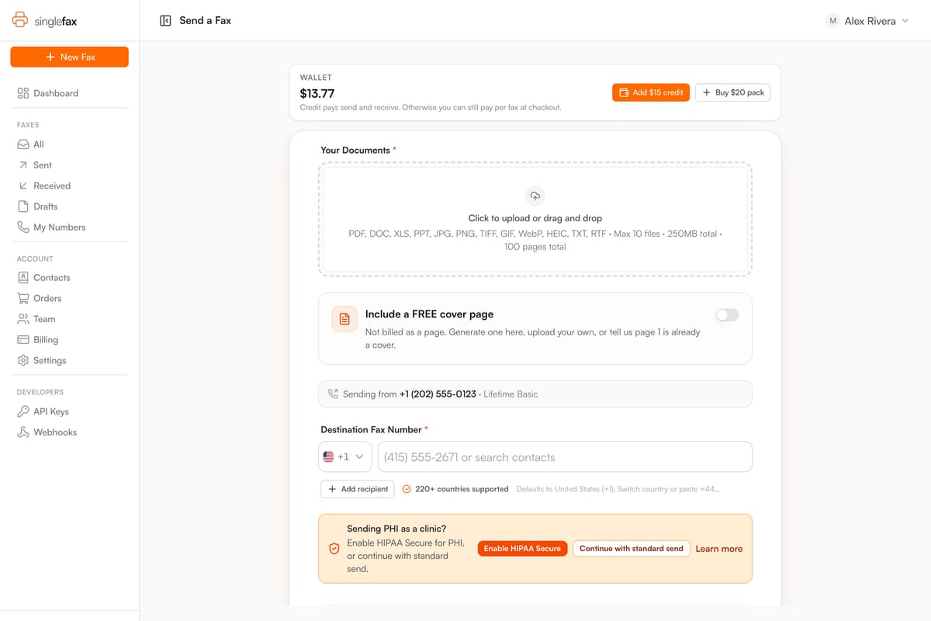Click the sending from number +1 (202) 555-0123
931x621 pixels.
click(x=438, y=394)
